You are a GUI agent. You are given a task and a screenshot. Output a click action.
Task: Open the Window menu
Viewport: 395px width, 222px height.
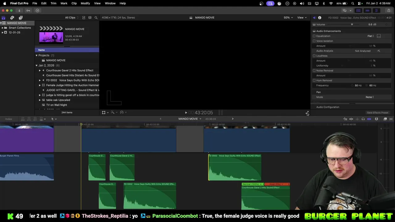pyautogui.click(x=110, y=3)
